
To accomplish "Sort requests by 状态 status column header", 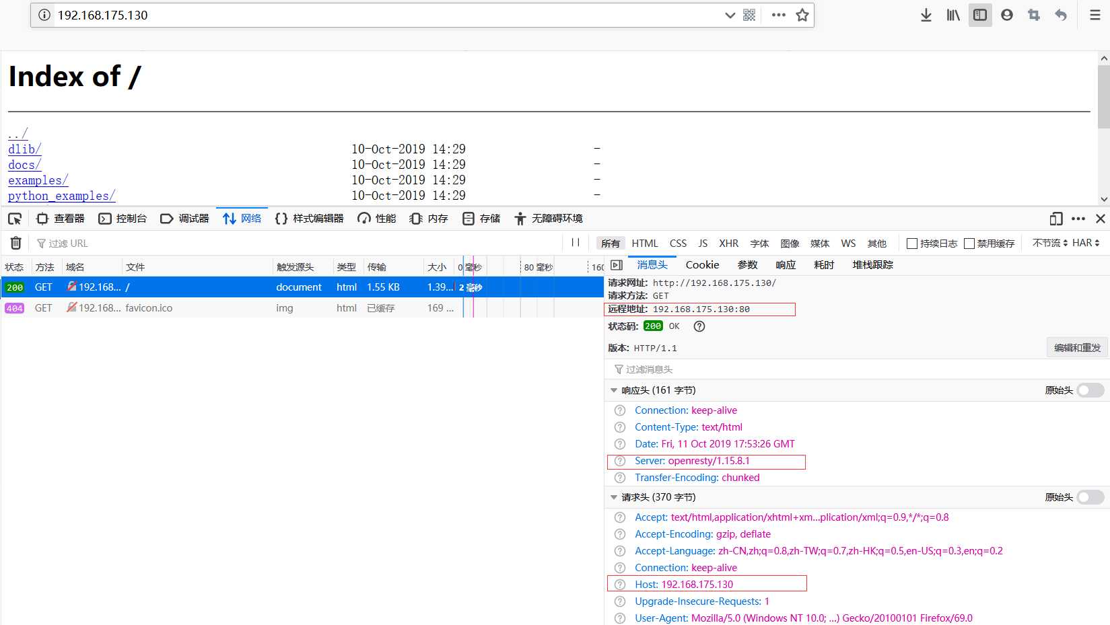I will pos(14,267).
